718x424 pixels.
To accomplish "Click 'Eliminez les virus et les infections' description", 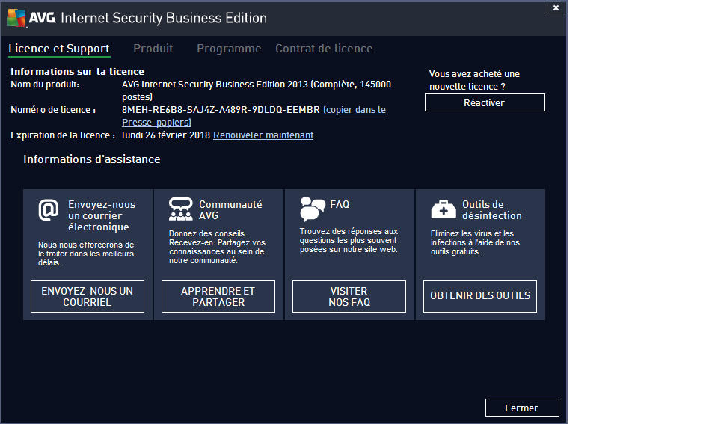I will click(476, 242).
